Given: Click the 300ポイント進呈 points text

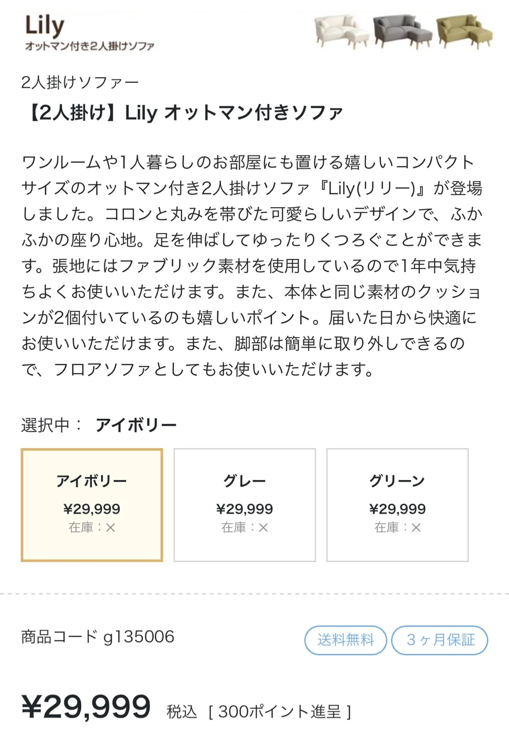Looking at the screenshot, I should coord(280,712).
